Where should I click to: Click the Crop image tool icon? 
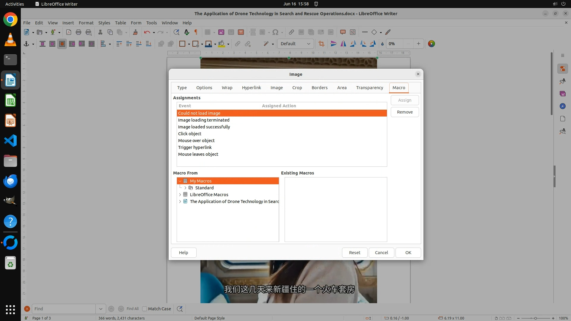[321, 44]
